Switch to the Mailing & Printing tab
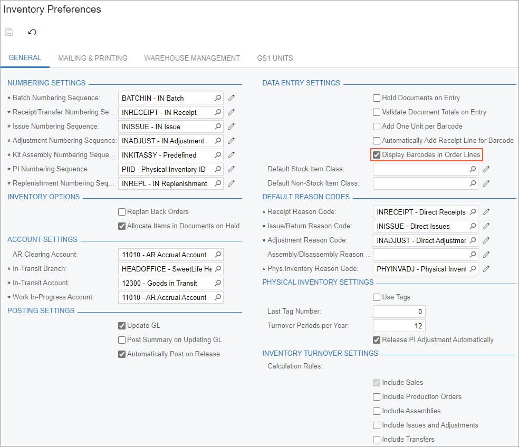519x447 pixels. [x=93, y=58]
